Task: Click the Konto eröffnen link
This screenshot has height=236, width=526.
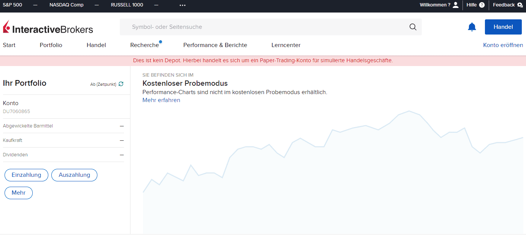Action: tap(503, 45)
